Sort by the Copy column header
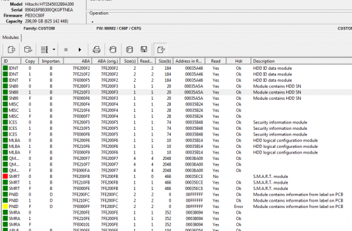This screenshot has height=231, width=352. point(30,61)
